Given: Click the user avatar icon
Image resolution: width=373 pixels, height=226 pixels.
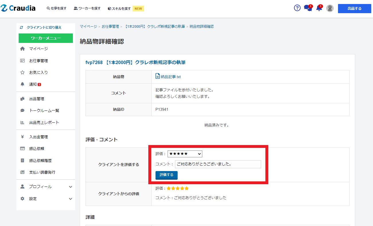Looking at the screenshot, I should [330, 8].
